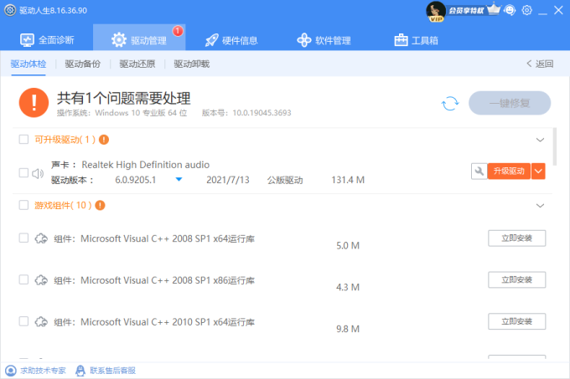Click the customer service face icon
The width and height of the screenshot is (570, 379).
pos(510,10)
